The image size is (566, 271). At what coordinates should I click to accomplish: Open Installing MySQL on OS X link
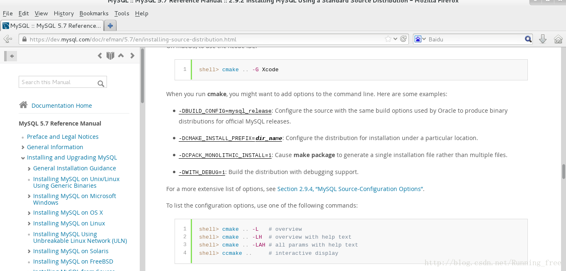[68, 213]
